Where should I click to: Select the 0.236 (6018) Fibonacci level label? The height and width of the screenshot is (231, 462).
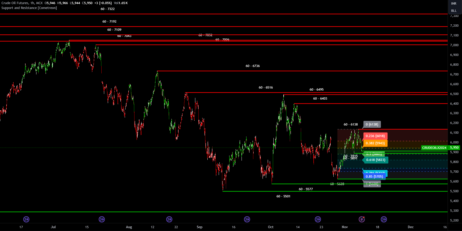[x=375, y=136]
